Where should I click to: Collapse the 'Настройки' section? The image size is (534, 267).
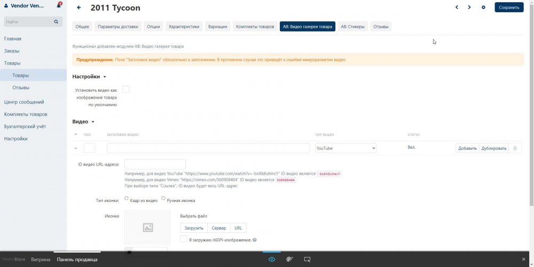tap(105, 77)
